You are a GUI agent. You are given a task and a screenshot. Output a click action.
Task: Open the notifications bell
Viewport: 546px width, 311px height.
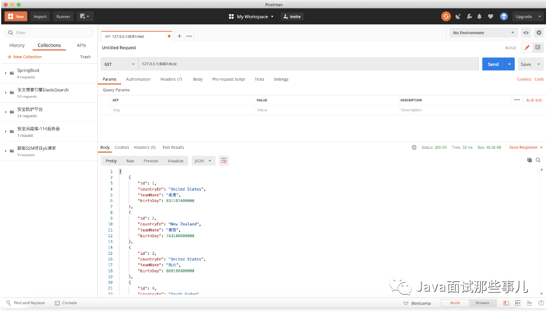479,16
